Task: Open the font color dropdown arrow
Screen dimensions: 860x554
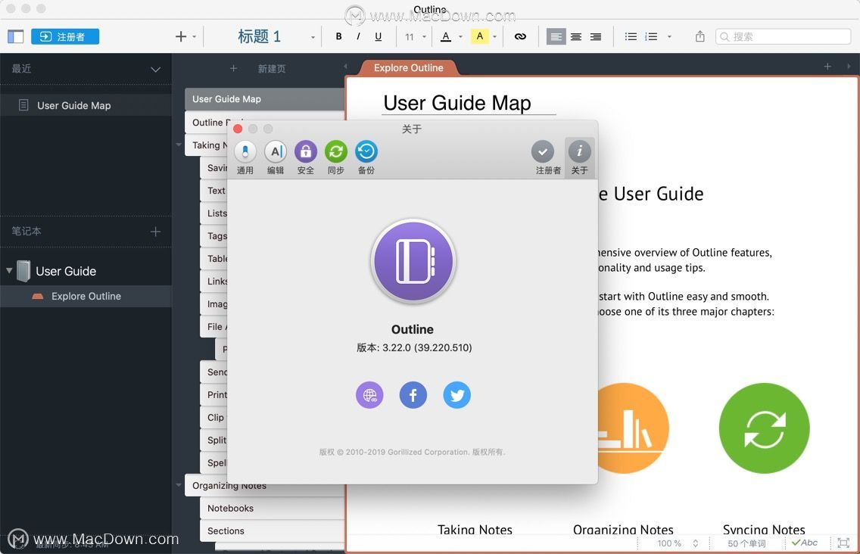Action: (461, 37)
